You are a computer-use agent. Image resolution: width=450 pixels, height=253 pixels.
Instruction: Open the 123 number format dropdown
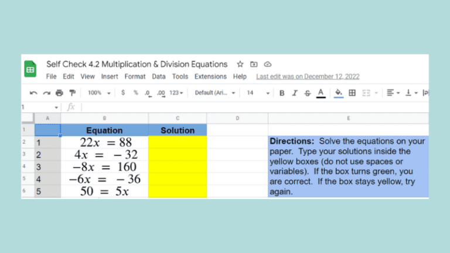176,93
